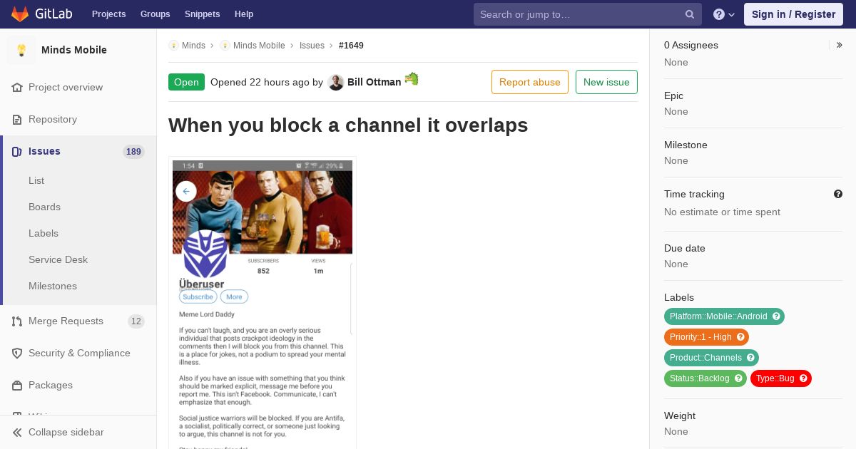This screenshot has height=449, width=856.
Task: Open issue Boards
Action: 44,207
